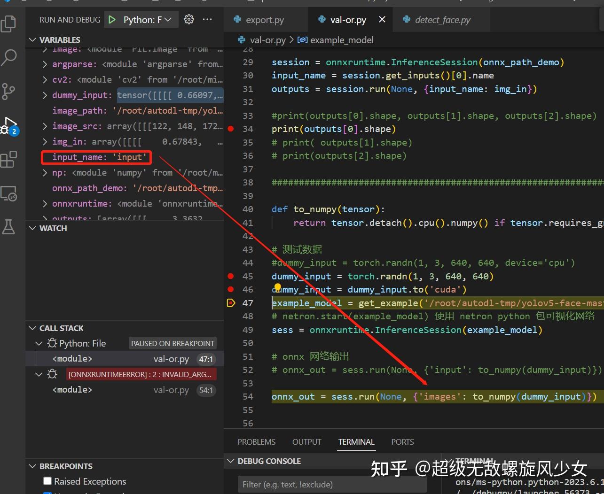Toggle the breakpoint on line 34
Image resolution: width=604 pixels, height=494 pixels.
click(230, 129)
